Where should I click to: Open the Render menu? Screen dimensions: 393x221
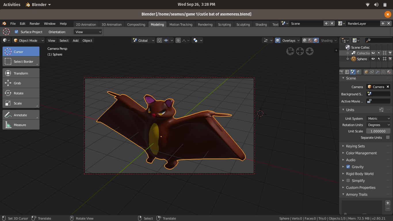[35, 24]
